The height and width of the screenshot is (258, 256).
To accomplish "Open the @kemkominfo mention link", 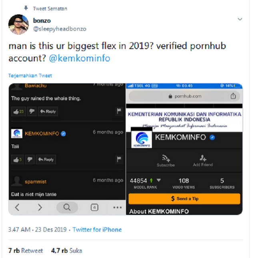I will pyautogui.click(x=80, y=58).
